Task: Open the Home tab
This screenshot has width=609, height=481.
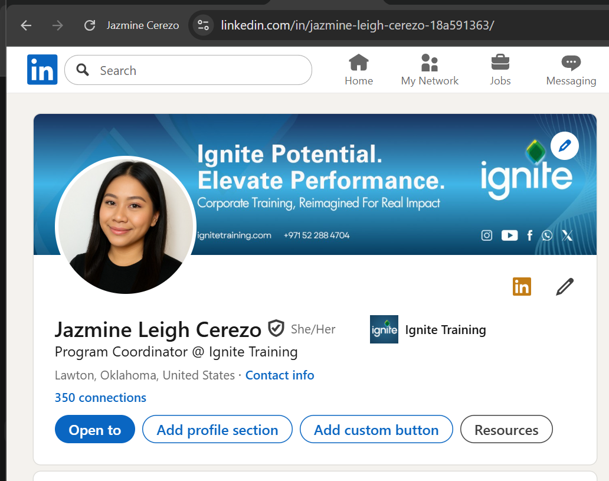Action: coord(358,70)
